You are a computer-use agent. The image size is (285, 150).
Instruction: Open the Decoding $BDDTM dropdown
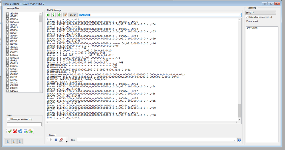(x=261, y=13)
